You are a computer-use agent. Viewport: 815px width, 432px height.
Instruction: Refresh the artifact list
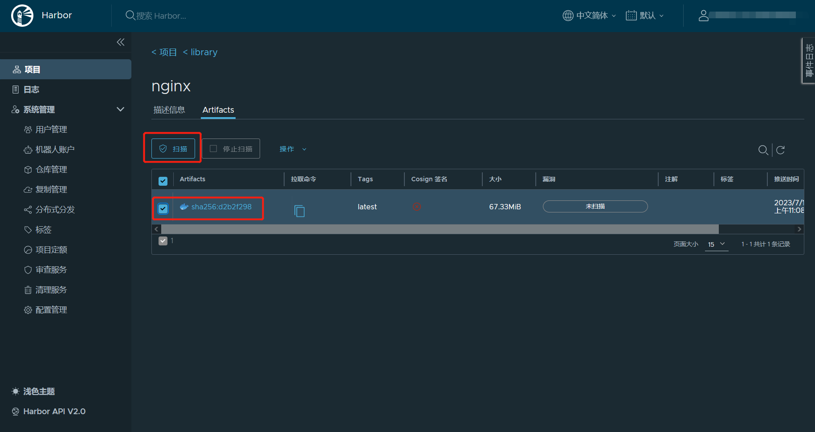point(780,150)
